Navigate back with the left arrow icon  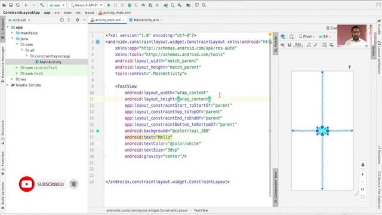(x=26, y=5)
